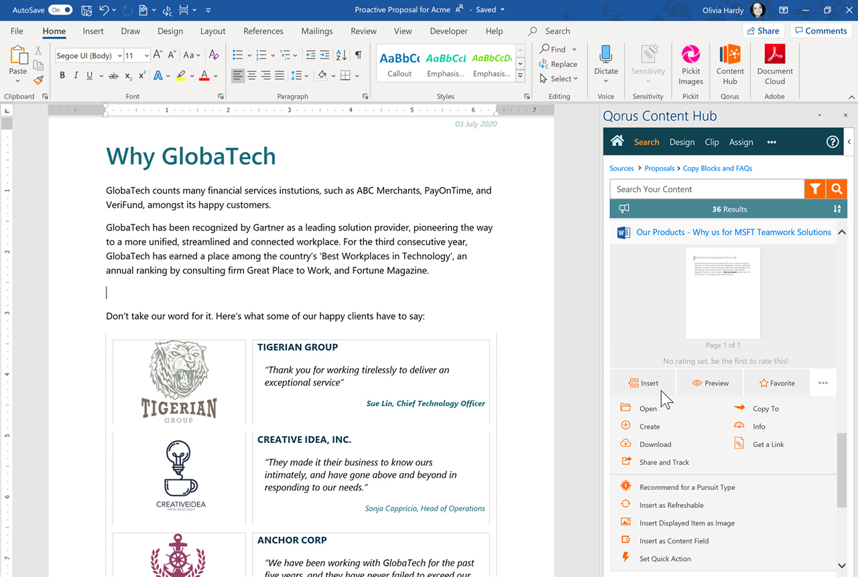Click the text highlight color button
The image size is (858, 577).
[181, 76]
